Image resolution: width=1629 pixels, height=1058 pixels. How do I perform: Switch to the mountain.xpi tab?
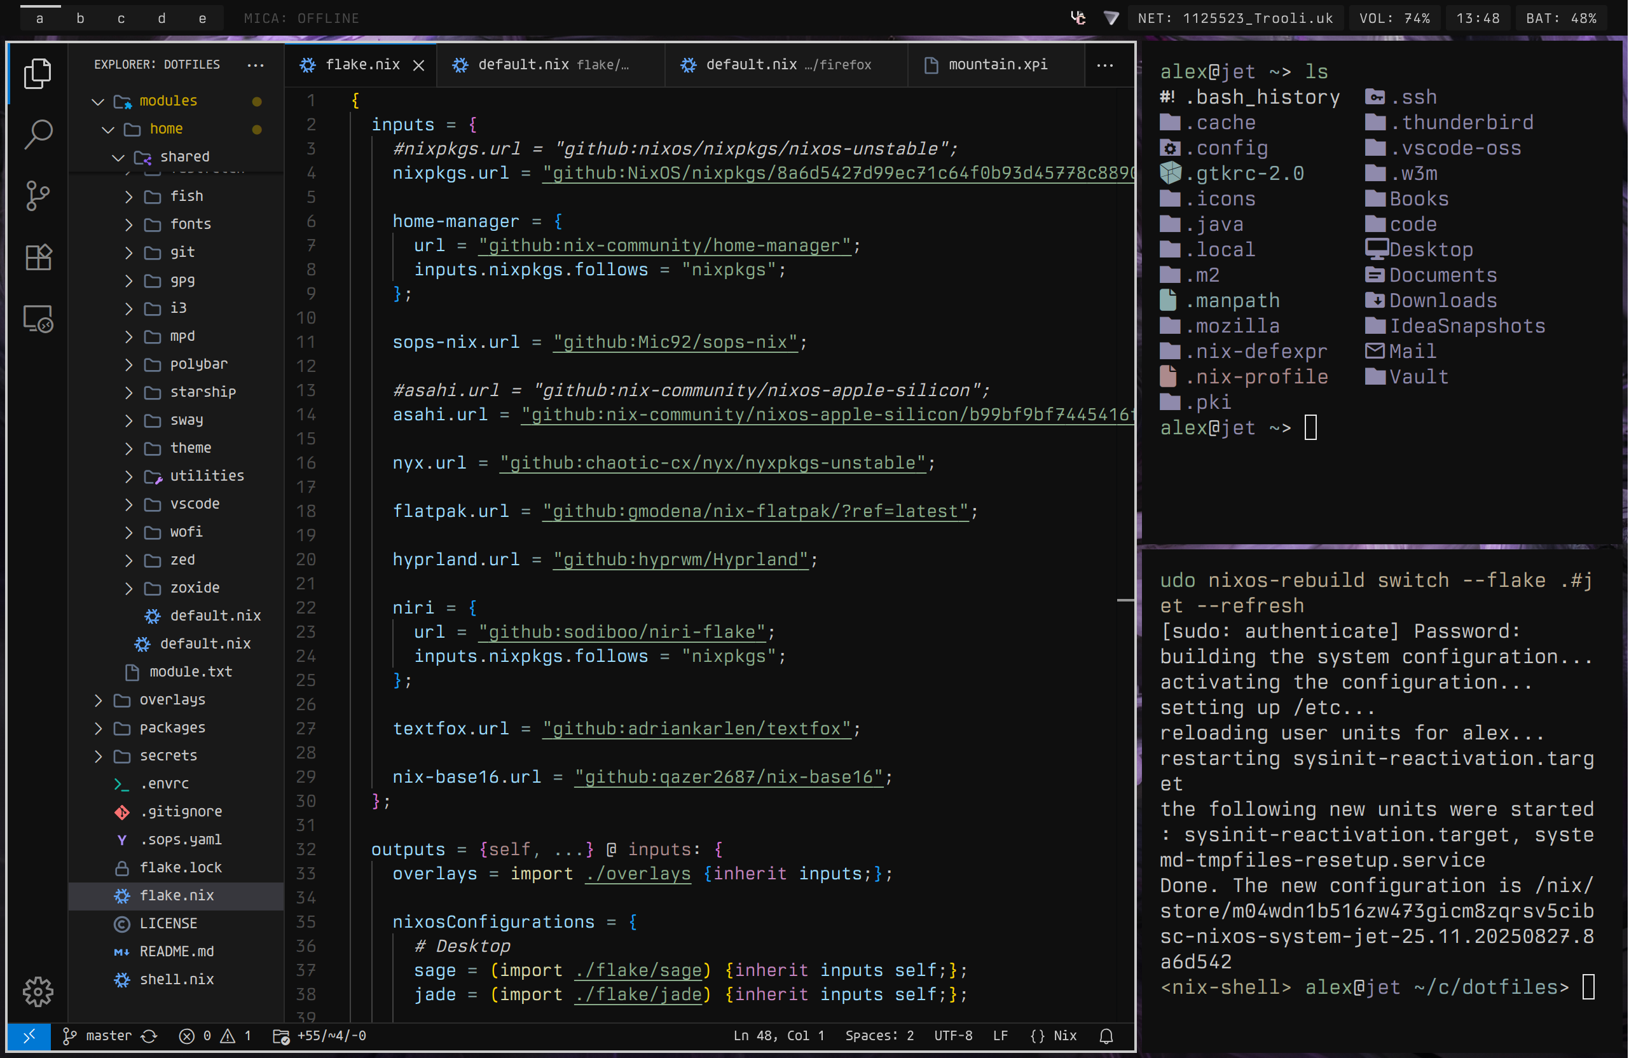[x=996, y=64]
